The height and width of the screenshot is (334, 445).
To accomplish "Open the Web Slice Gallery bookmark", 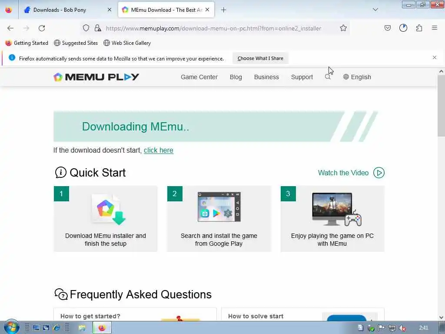I will pyautogui.click(x=127, y=43).
